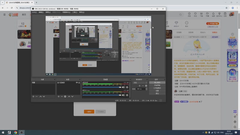Open Douyu watch history clock icon
240x135 pixels.
(x=189, y=14)
